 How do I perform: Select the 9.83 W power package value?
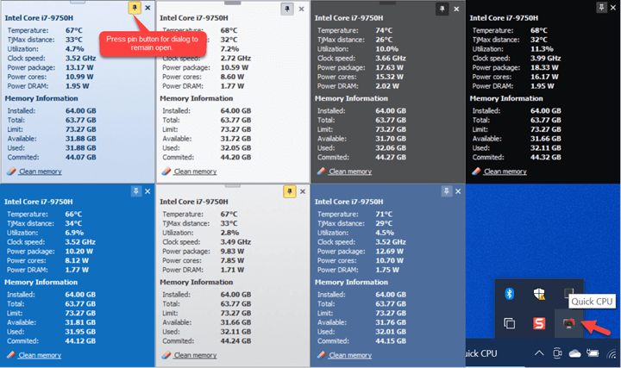(232, 252)
